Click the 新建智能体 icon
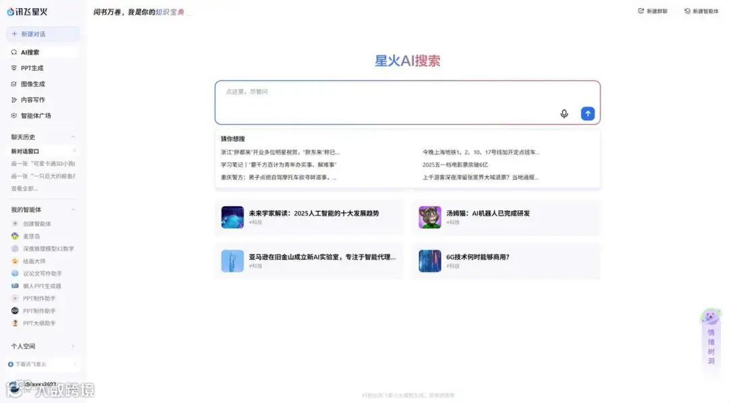Image resolution: width=729 pixels, height=403 pixels. point(687,11)
